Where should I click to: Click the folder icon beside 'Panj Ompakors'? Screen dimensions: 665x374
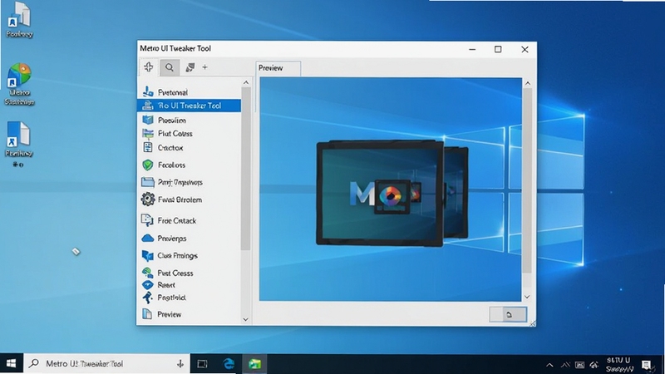click(148, 182)
